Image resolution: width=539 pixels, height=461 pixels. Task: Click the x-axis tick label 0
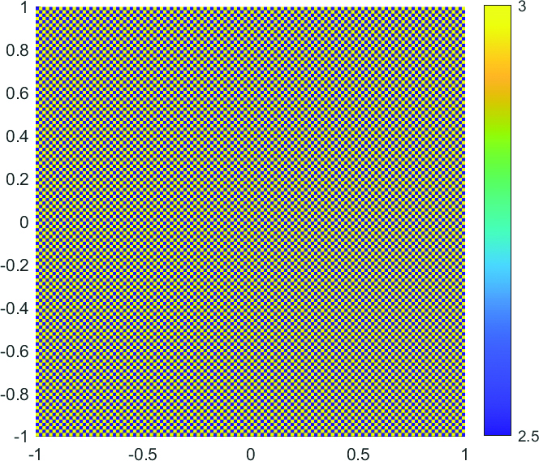(251, 452)
